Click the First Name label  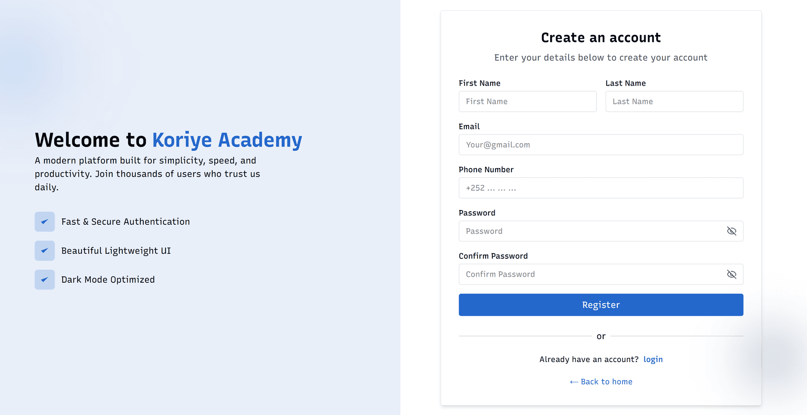479,83
